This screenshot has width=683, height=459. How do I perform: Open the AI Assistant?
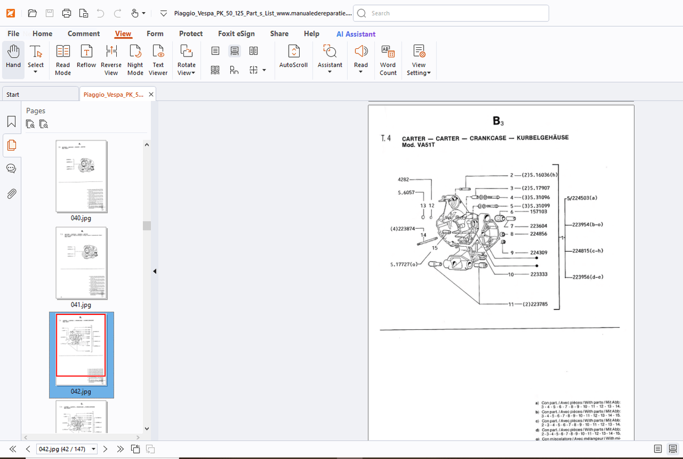click(x=355, y=34)
